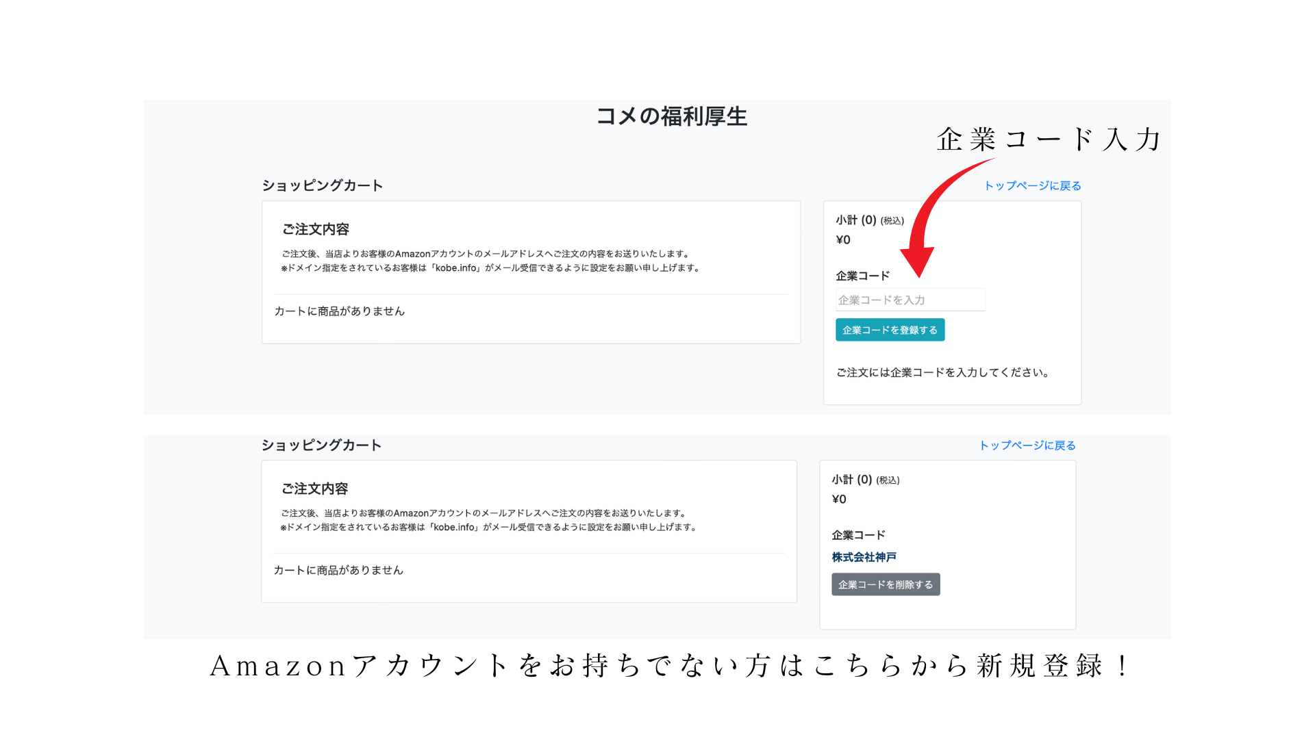Click カートに商品がありません message in first cart
1315x739 pixels.
340,311
